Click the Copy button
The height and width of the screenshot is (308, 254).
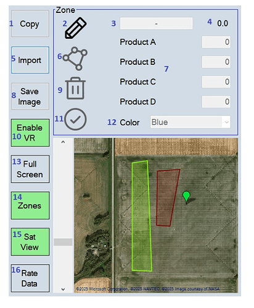[30, 23]
